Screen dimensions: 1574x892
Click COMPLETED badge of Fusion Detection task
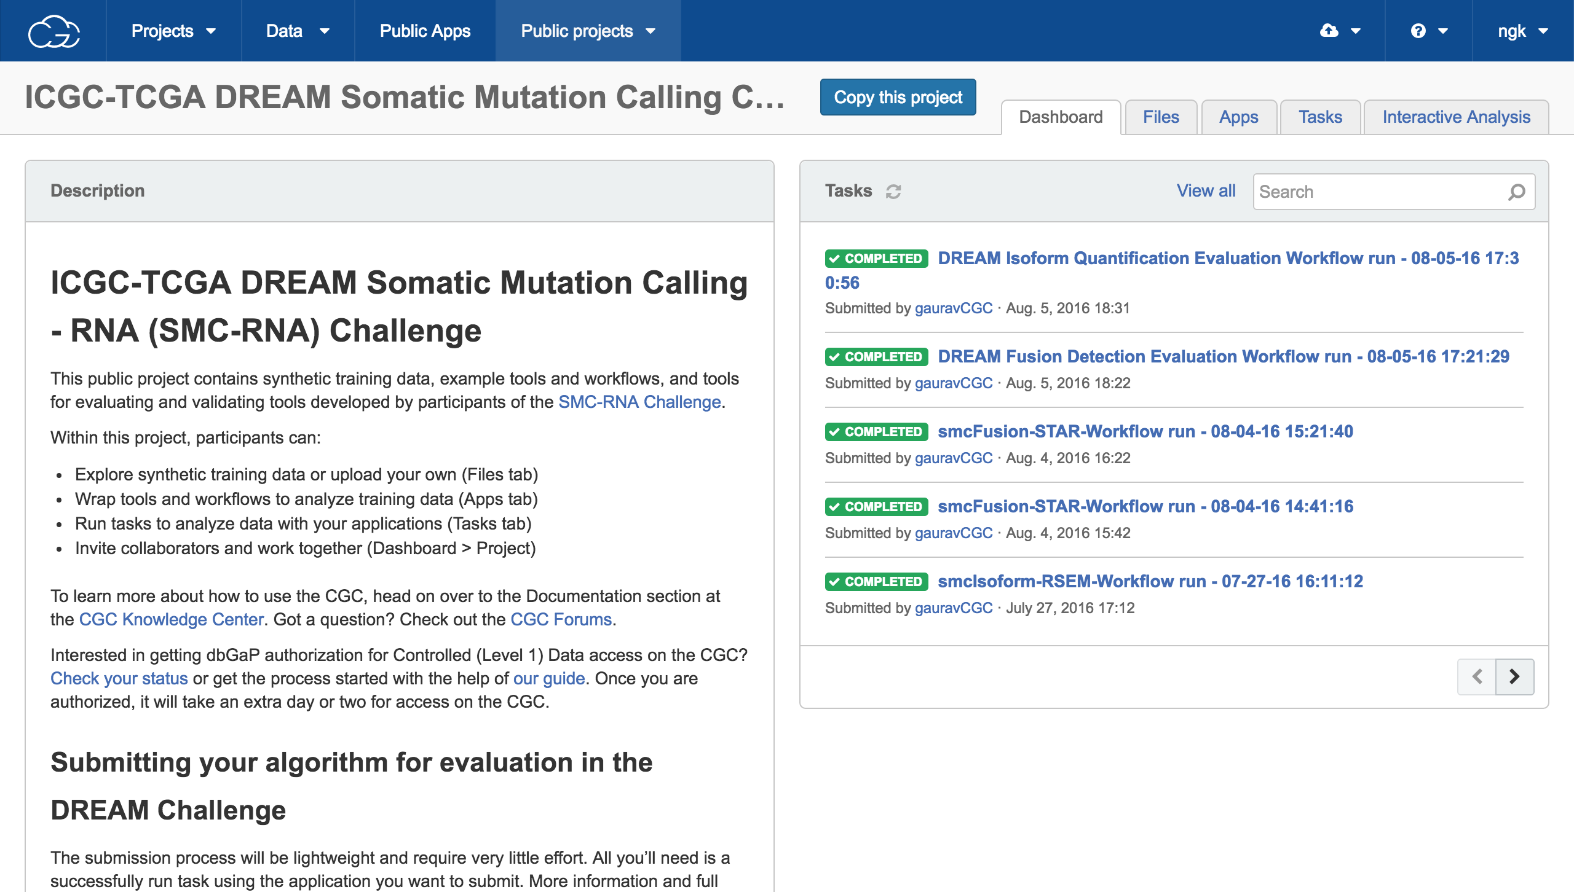[x=876, y=356]
